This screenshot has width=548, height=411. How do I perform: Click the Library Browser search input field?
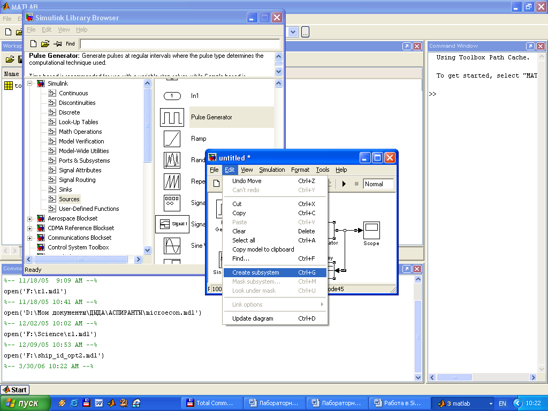(x=180, y=44)
